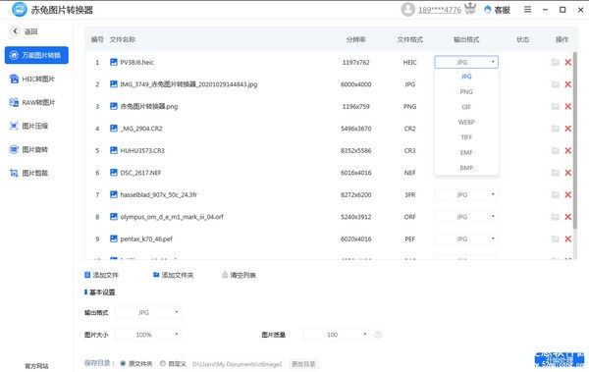Click the file list vertical scrollbar
Image resolution: width=589 pixels, height=372 pixels.
pos(574,140)
